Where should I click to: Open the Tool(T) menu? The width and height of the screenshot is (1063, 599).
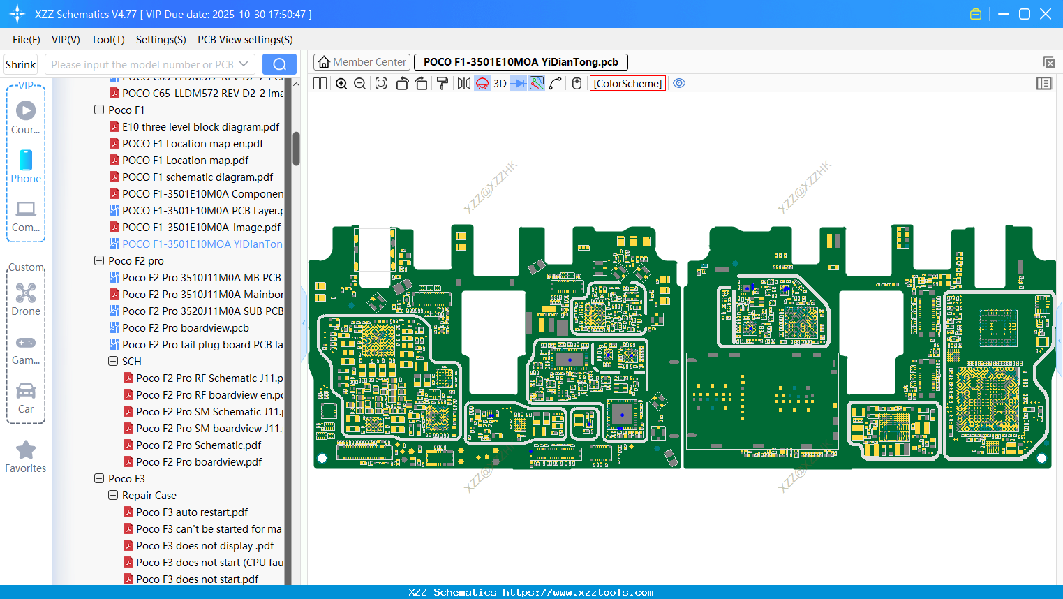pyautogui.click(x=107, y=40)
